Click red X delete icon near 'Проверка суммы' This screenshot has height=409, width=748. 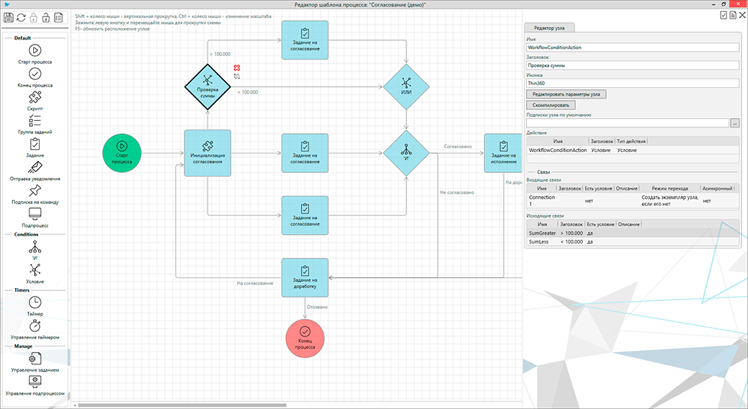tap(236, 68)
